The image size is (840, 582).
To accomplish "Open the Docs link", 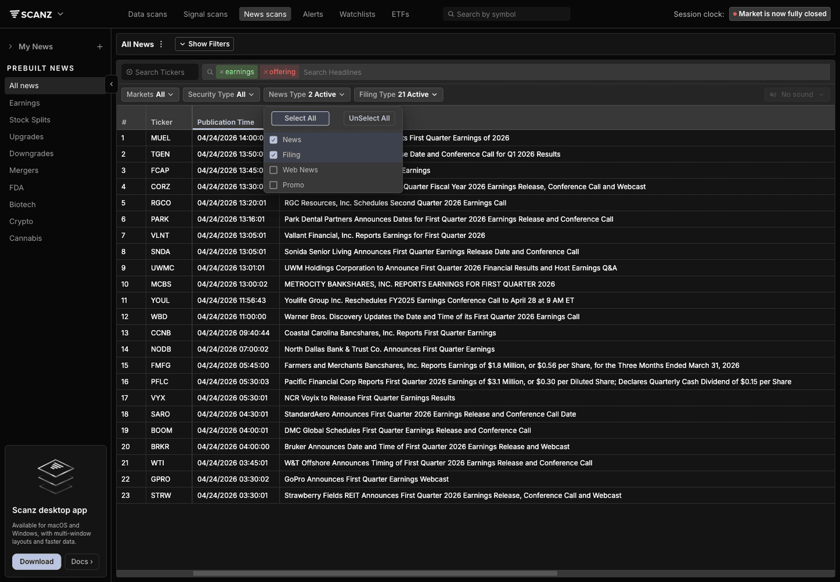I will [x=82, y=562].
